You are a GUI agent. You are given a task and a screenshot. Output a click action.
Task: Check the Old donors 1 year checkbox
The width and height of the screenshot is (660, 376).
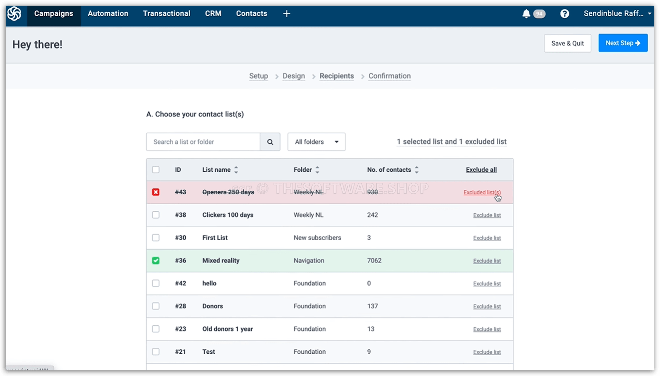[x=156, y=329]
